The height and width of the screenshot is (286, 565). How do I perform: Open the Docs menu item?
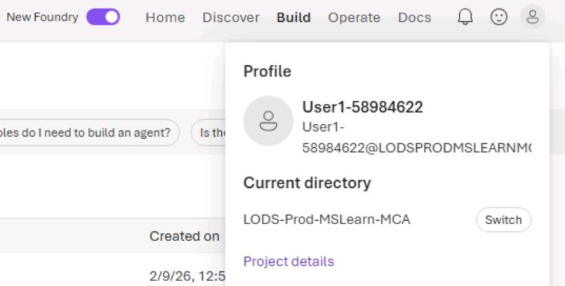pyautogui.click(x=414, y=18)
